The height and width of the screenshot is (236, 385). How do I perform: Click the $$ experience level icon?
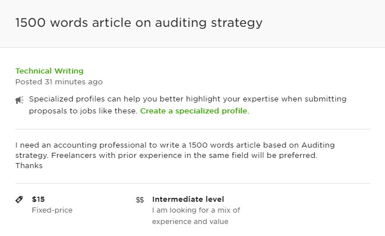coord(140,200)
